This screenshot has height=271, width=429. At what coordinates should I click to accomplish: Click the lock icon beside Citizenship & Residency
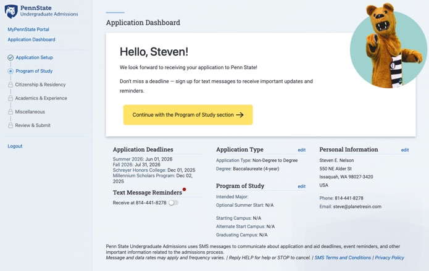pos(10,85)
